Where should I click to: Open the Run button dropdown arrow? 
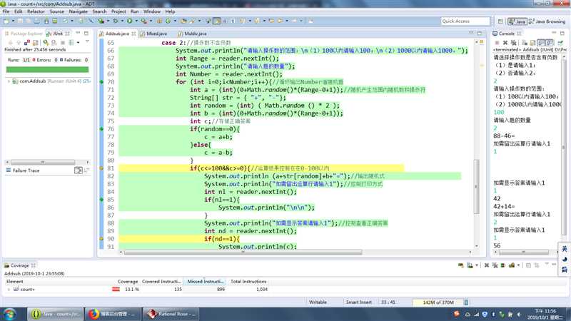pos(136,21)
